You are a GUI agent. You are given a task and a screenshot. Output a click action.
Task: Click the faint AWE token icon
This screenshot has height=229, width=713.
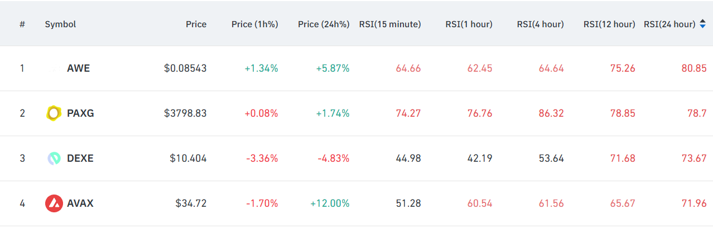pos(54,68)
